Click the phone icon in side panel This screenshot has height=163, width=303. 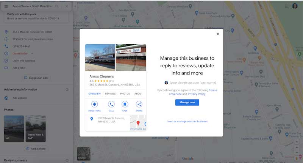coord(6,46)
